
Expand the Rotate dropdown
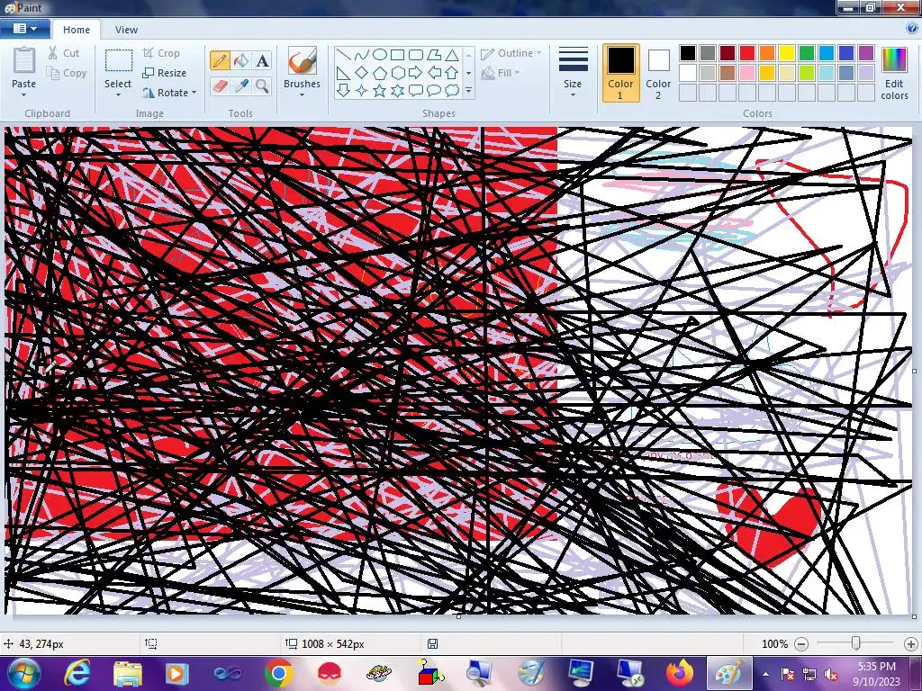click(x=194, y=93)
